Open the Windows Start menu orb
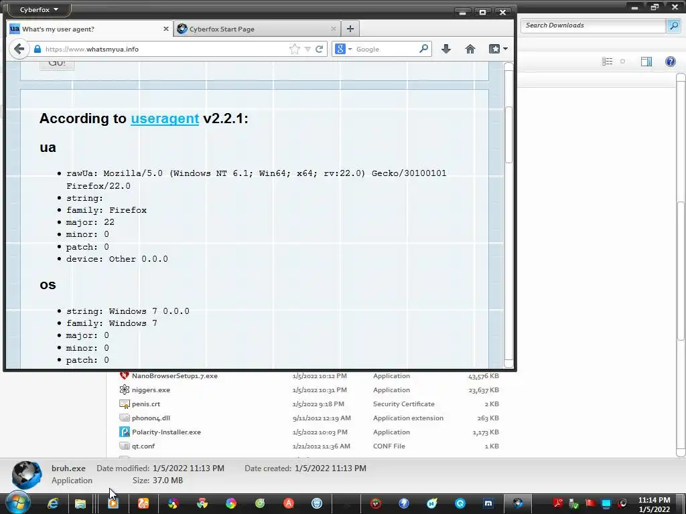 18,503
